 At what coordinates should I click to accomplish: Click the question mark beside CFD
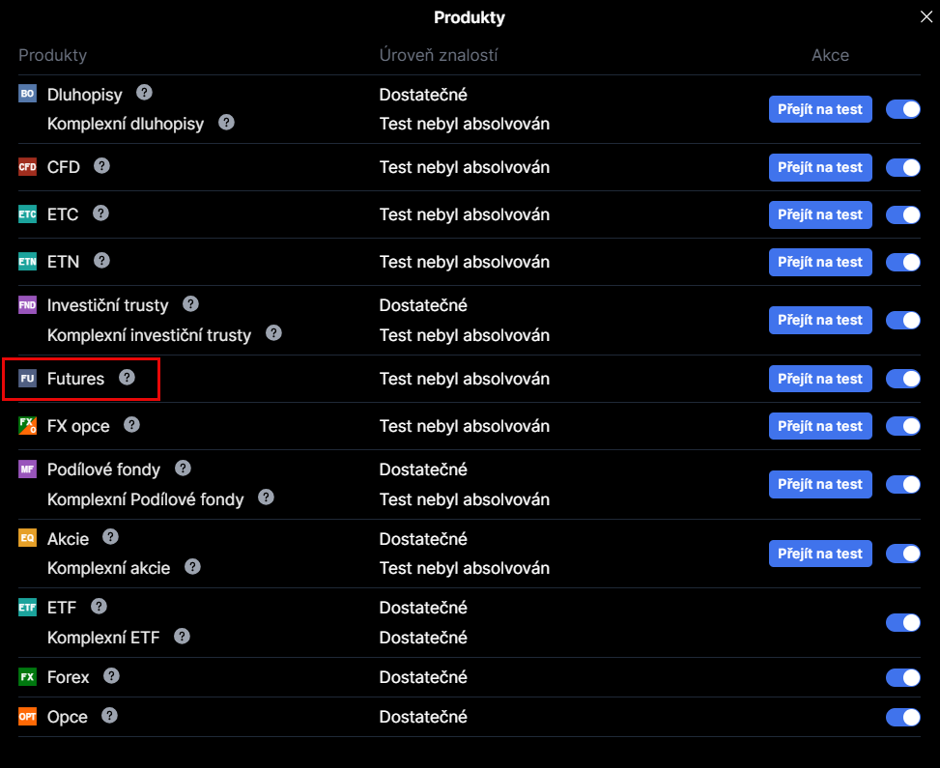click(x=101, y=165)
